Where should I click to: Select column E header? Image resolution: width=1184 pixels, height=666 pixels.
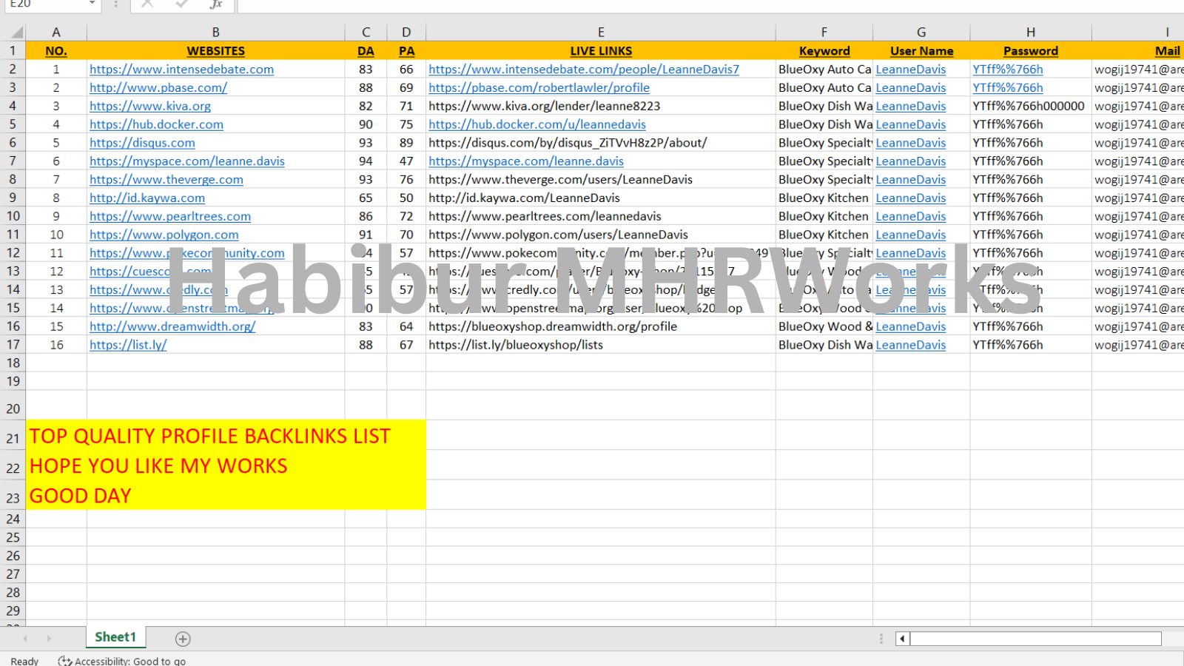[601, 33]
